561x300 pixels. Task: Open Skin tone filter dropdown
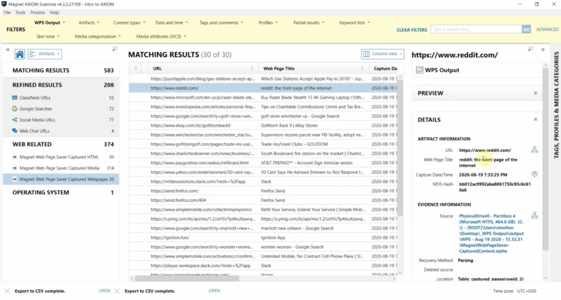pyautogui.click(x=48, y=37)
